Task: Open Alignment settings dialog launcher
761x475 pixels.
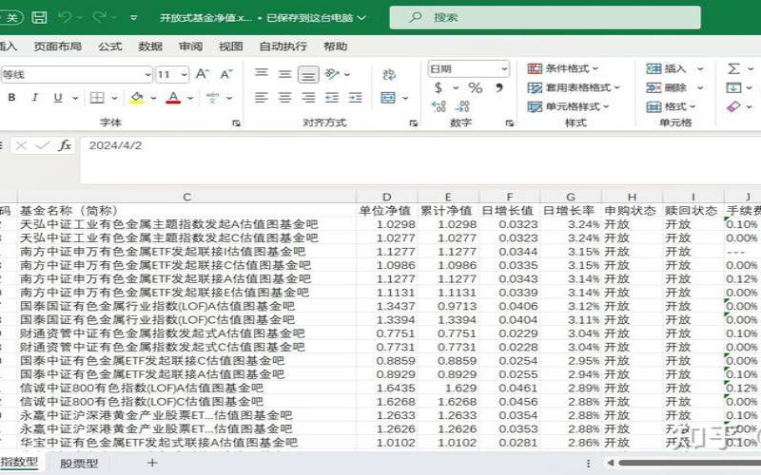Action: (414, 123)
